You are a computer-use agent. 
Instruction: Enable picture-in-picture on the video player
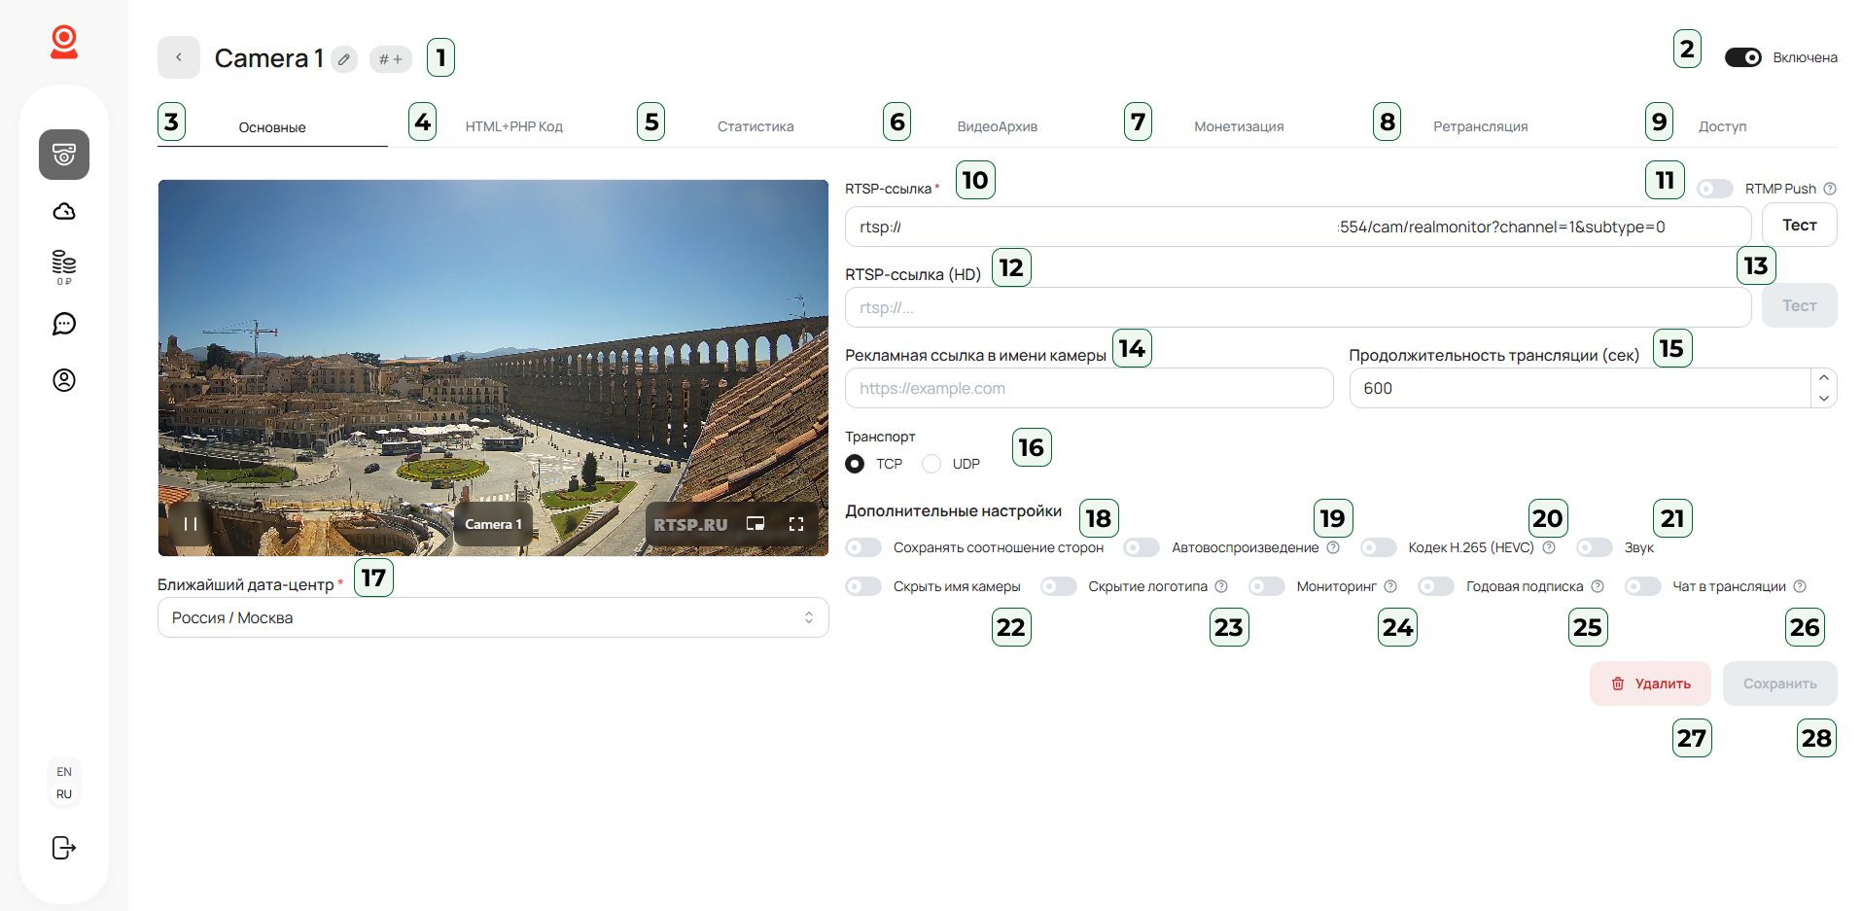(x=755, y=524)
